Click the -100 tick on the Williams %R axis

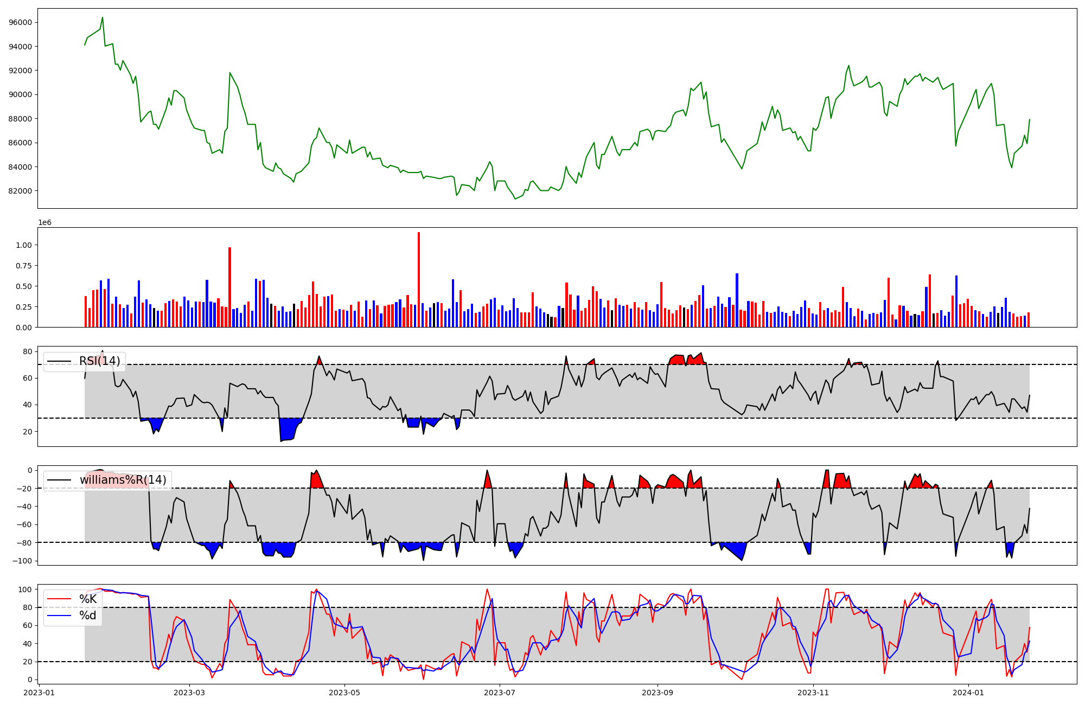point(23,561)
